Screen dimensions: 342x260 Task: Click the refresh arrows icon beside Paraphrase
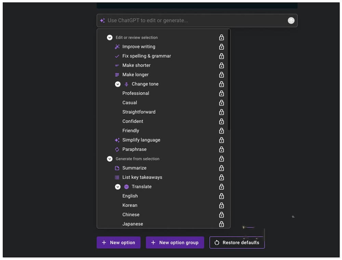117,149
